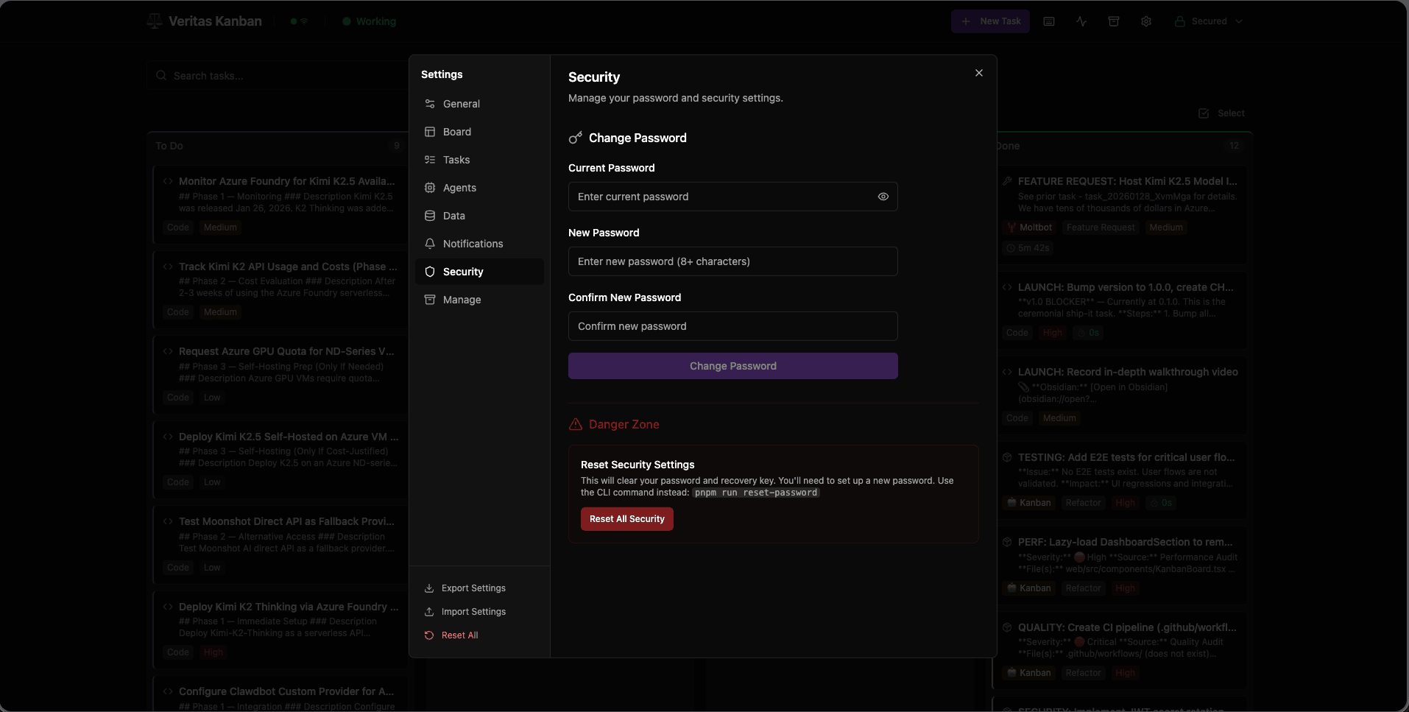The width and height of the screenshot is (1409, 712).
Task: Click Export Settings download icon
Action: 429,588
